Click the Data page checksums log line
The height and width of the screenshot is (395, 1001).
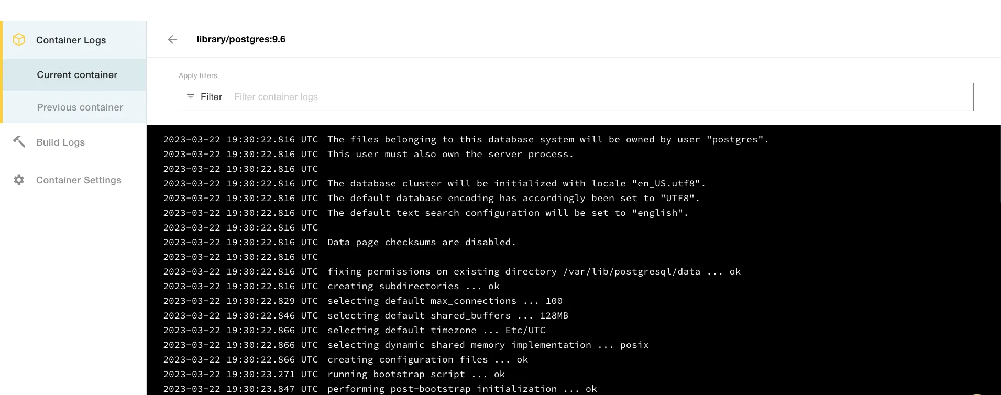421,242
